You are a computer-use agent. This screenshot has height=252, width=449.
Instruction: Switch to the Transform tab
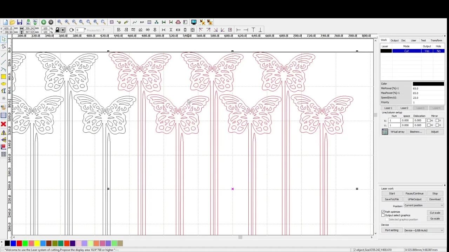pos(436,40)
